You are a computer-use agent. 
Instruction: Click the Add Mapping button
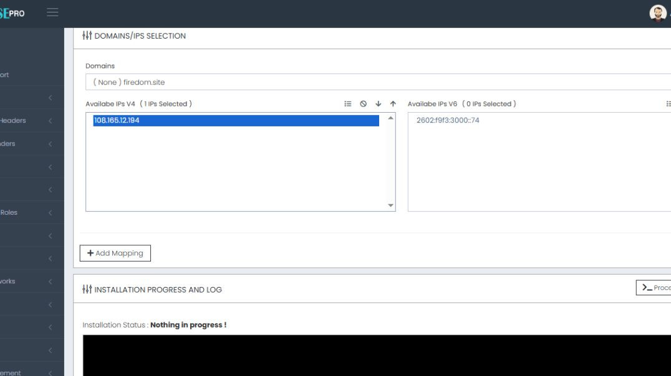[x=115, y=253]
